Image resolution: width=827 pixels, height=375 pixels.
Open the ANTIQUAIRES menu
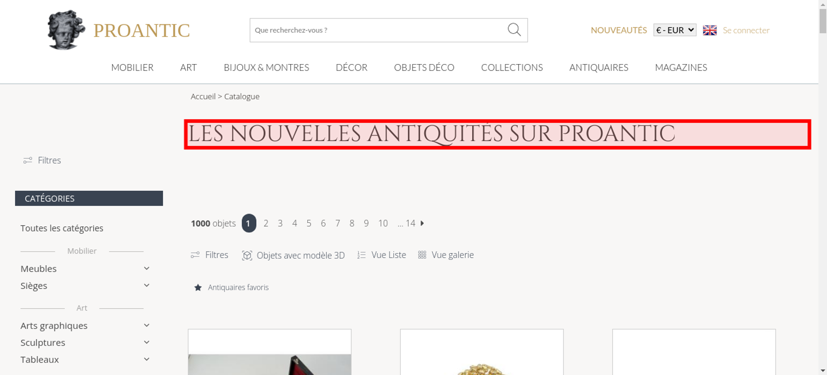point(599,67)
